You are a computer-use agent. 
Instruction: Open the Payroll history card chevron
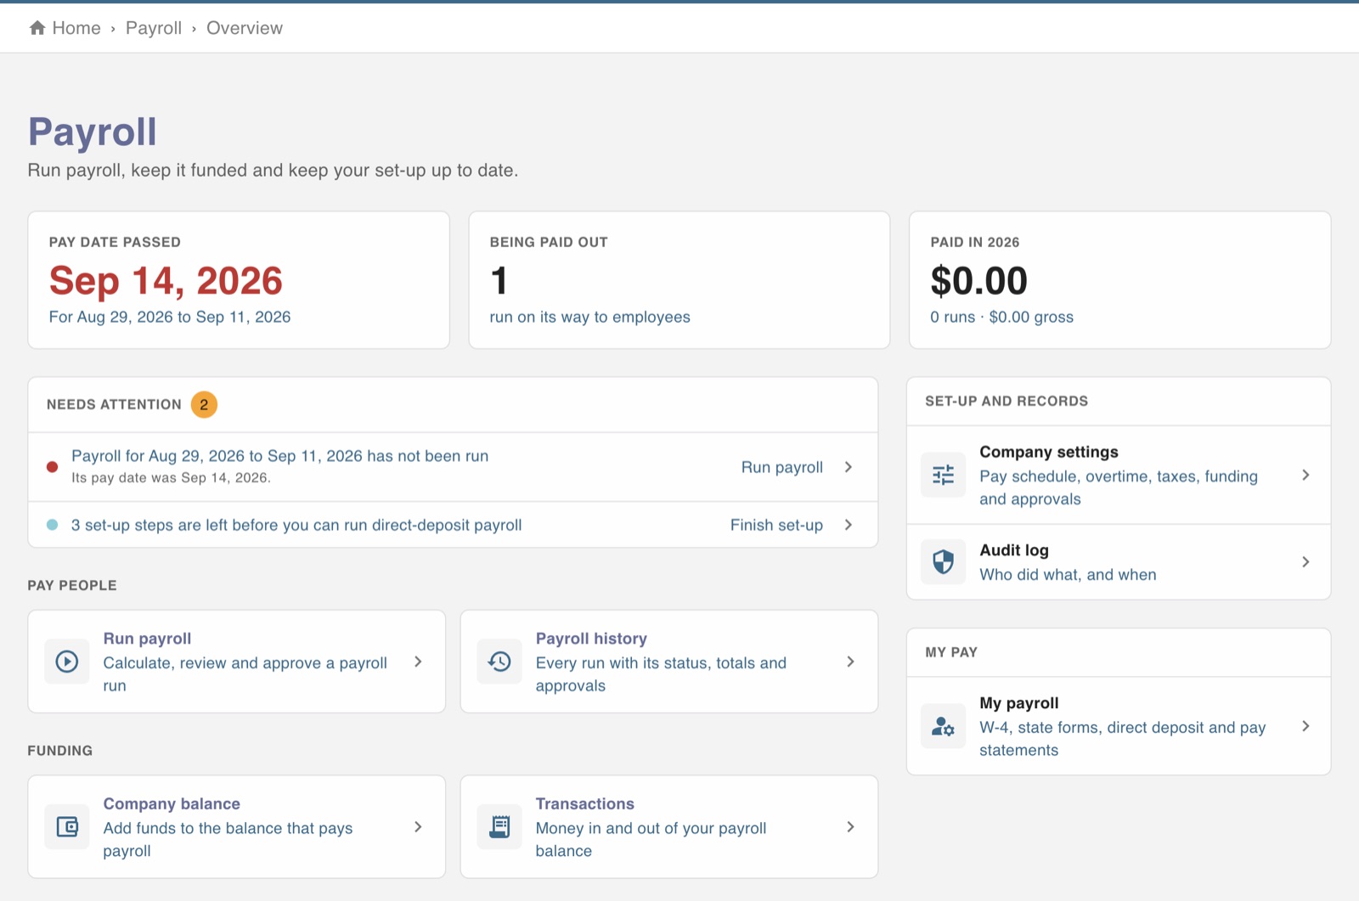[x=850, y=662]
